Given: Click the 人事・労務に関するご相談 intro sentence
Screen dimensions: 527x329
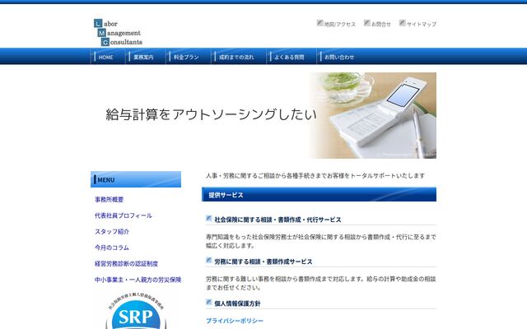Looking at the screenshot, I should (x=315, y=175).
